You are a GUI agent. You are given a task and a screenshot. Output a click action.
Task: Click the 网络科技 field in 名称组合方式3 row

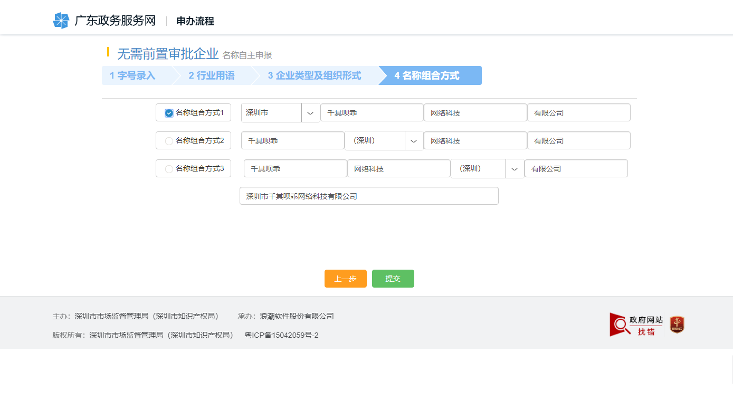(x=399, y=168)
